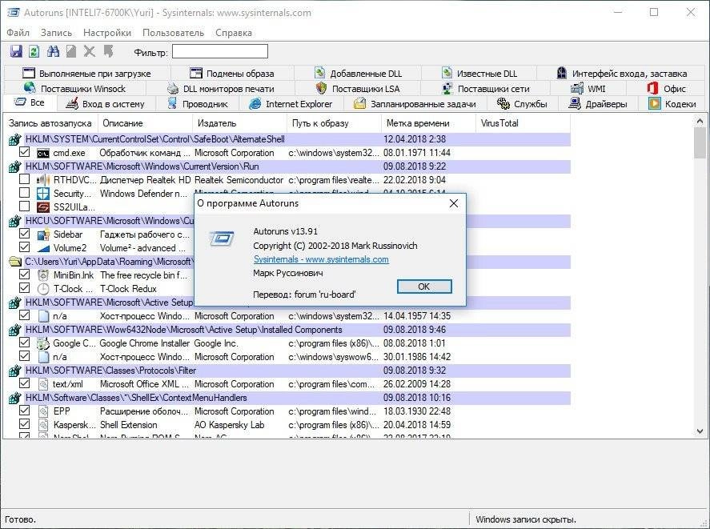This screenshot has height=529, width=710.
Task: Click the Jump to entry toolbar icon
Action: coord(108,52)
